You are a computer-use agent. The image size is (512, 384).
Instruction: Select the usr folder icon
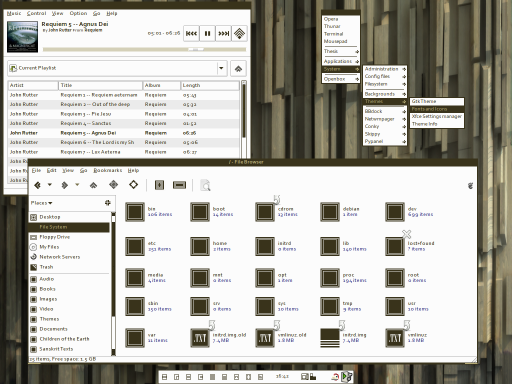395,306
